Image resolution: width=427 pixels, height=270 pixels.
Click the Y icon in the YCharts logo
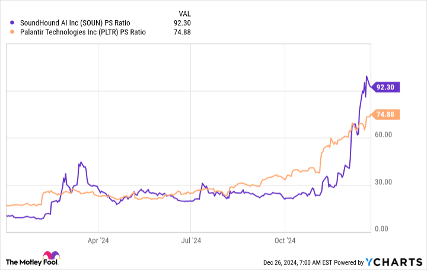[x=369, y=262]
